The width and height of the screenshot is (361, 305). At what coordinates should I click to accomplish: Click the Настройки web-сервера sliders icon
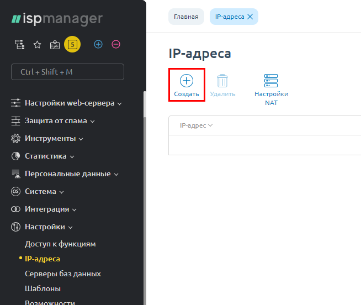click(15, 103)
